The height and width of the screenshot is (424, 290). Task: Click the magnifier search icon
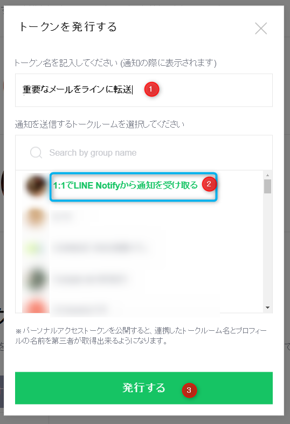(x=36, y=153)
